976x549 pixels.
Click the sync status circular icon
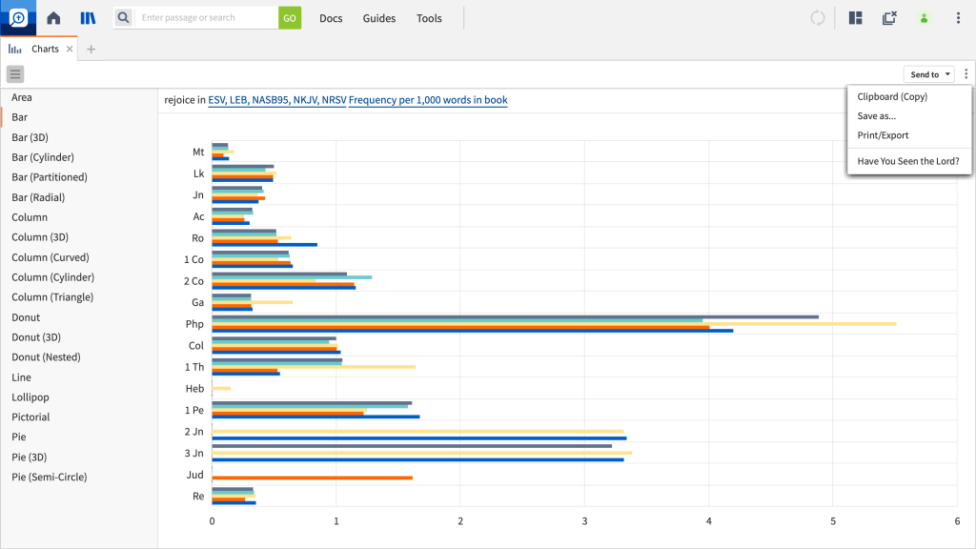(x=818, y=18)
